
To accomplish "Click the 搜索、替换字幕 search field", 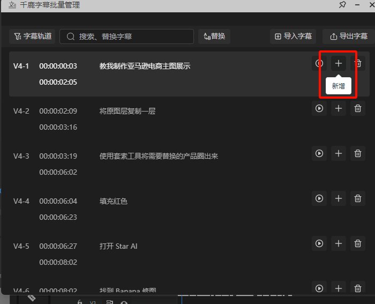I will (126, 36).
